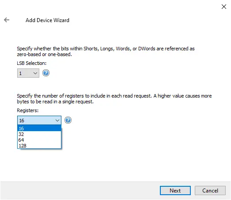231x200 pixels.
Task: Click the chevron arrow of Registers combo
Action: click(x=57, y=121)
